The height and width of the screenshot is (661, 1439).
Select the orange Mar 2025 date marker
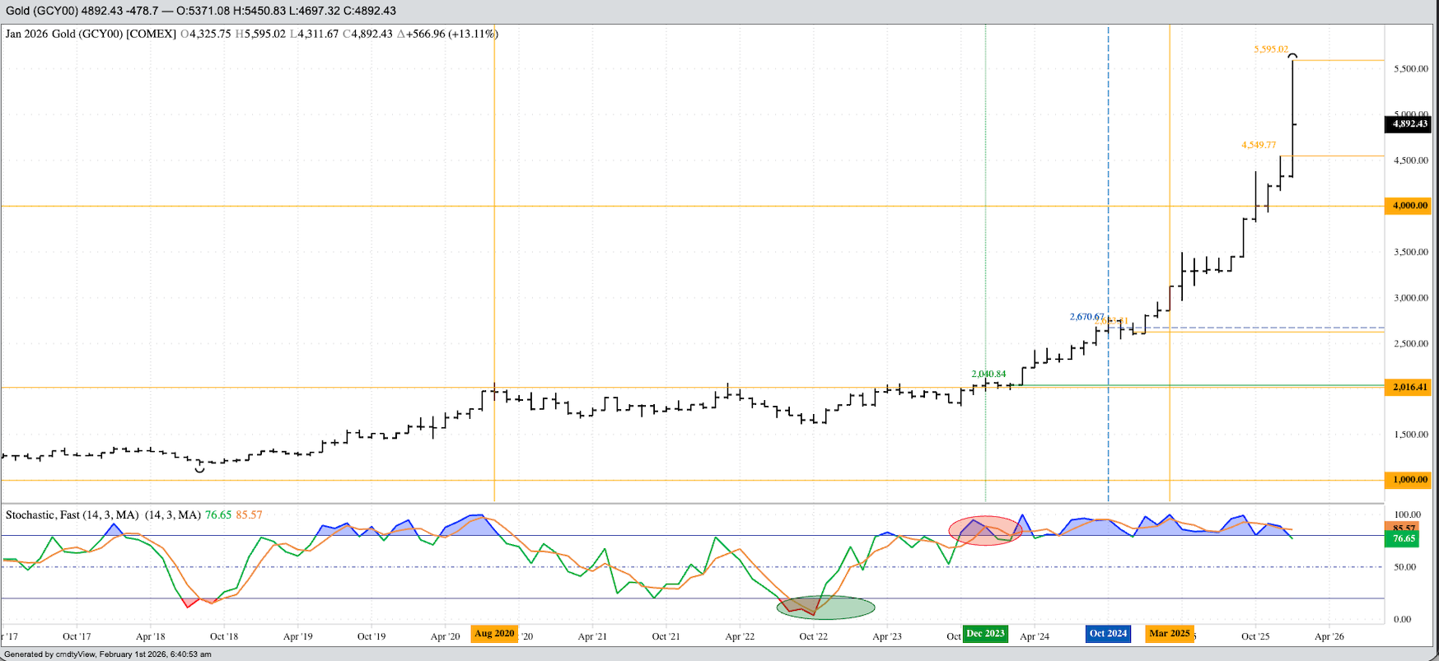pos(1169,634)
